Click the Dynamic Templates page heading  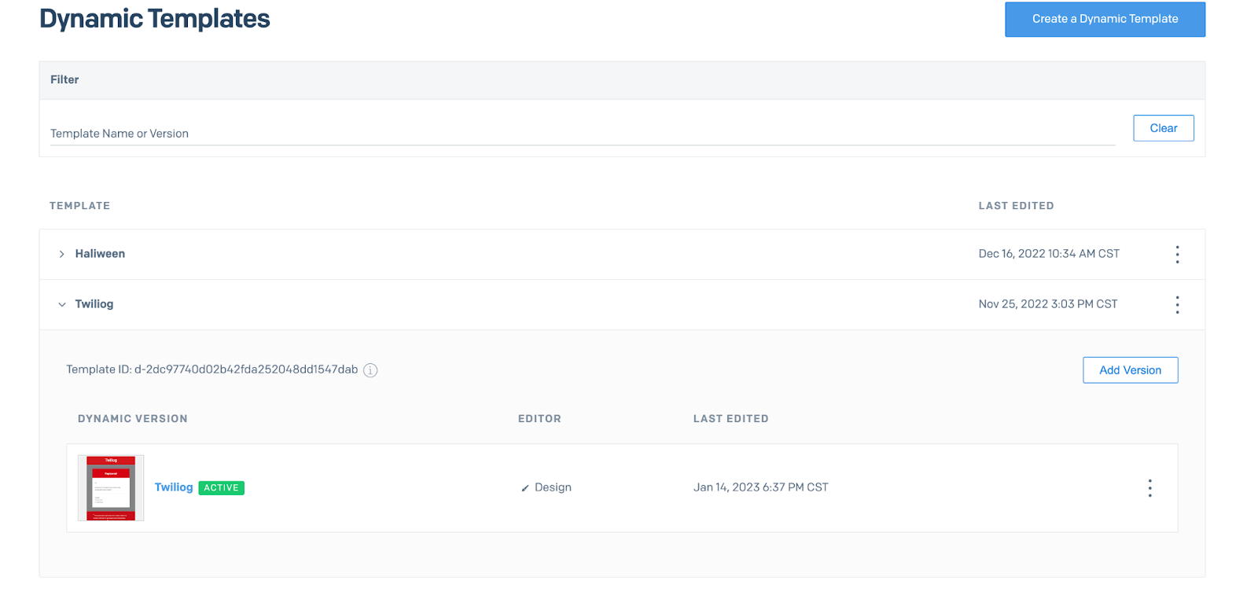[x=155, y=19]
